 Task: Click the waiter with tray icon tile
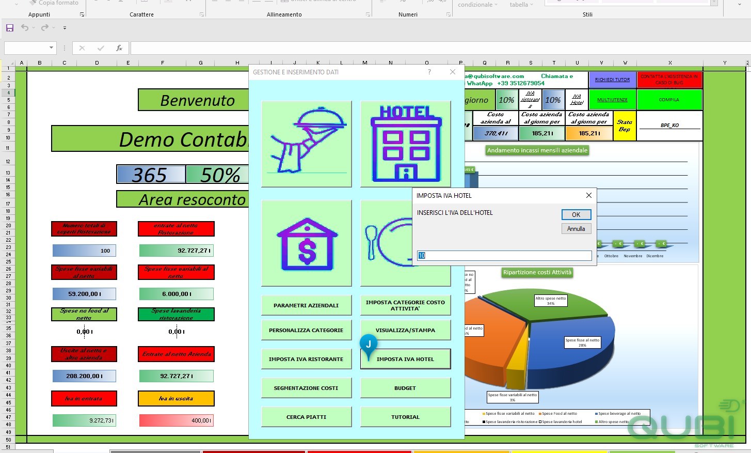(307, 144)
